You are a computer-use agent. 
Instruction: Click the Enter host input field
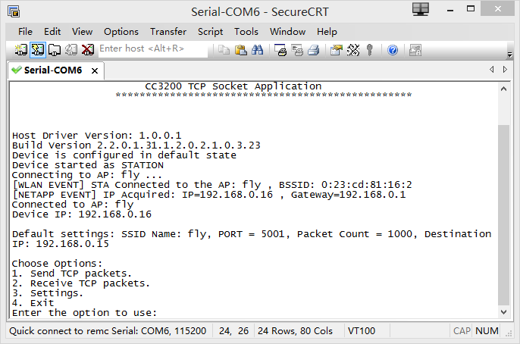pos(152,48)
